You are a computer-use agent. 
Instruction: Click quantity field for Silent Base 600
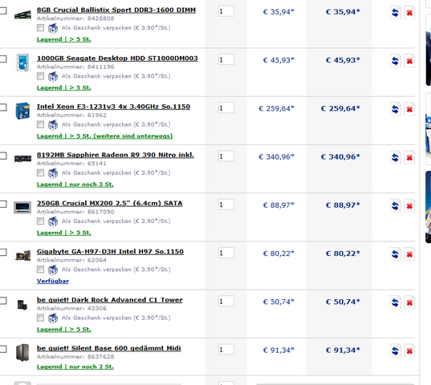226,350
